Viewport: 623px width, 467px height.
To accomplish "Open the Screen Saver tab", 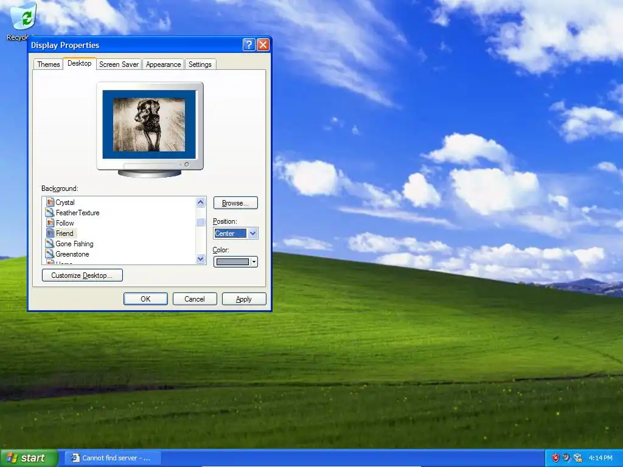I will pos(119,64).
